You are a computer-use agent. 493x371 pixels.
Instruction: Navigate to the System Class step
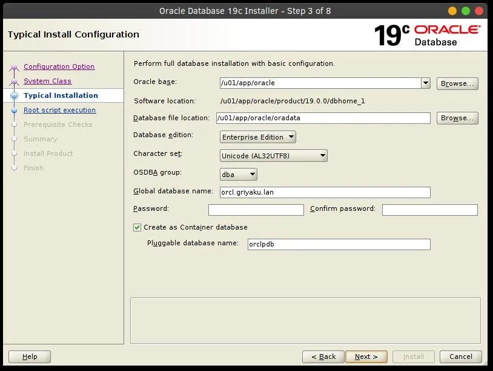(47, 81)
